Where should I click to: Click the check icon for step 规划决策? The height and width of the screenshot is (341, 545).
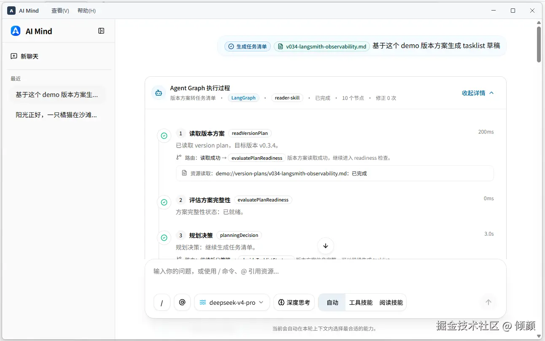164,238
